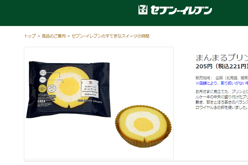The width and height of the screenshot is (248, 165).
Task: Click the ホイップクリーム callout bubble on package
Action: pos(43,73)
